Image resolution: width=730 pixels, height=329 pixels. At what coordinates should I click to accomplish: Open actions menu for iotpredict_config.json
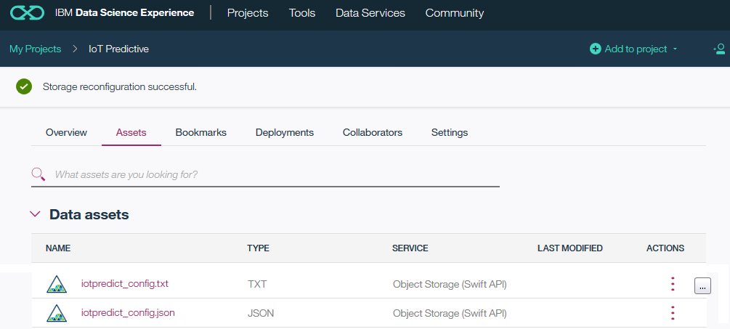tap(673, 313)
